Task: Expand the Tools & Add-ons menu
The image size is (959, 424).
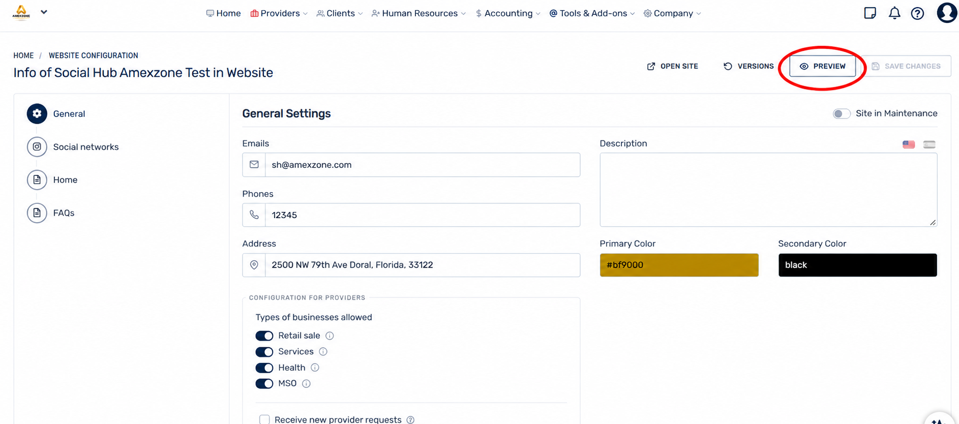Action: click(592, 13)
